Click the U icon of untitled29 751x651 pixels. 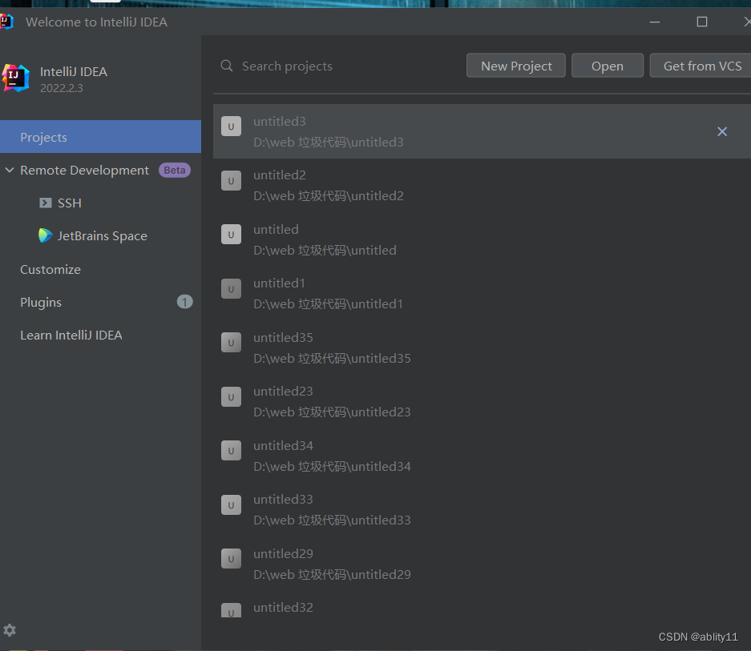click(x=231, y=559)
